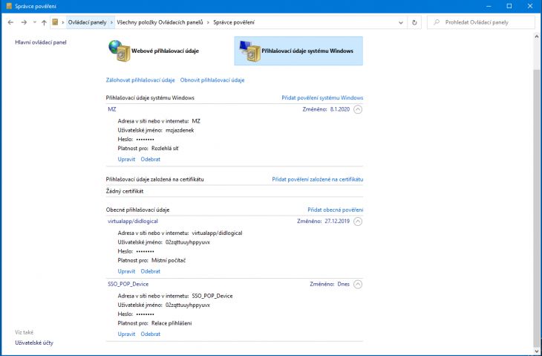Click Odebrat for SSO_POP_Device
Image resolution: width=542 pixels, height=356 pixels.
pos(151,334)
